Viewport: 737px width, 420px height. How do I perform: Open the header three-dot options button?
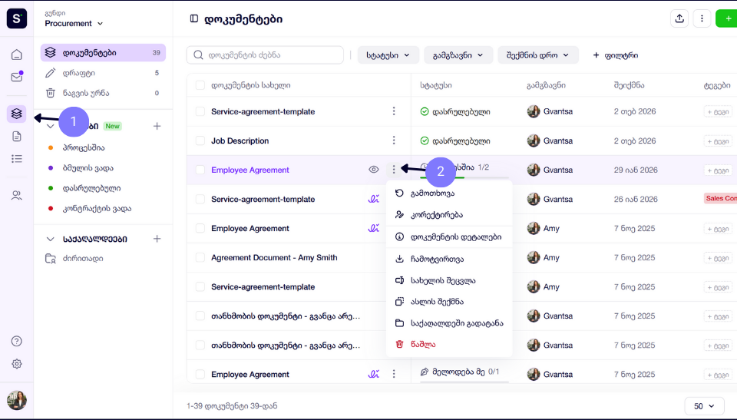pos(702,19)
